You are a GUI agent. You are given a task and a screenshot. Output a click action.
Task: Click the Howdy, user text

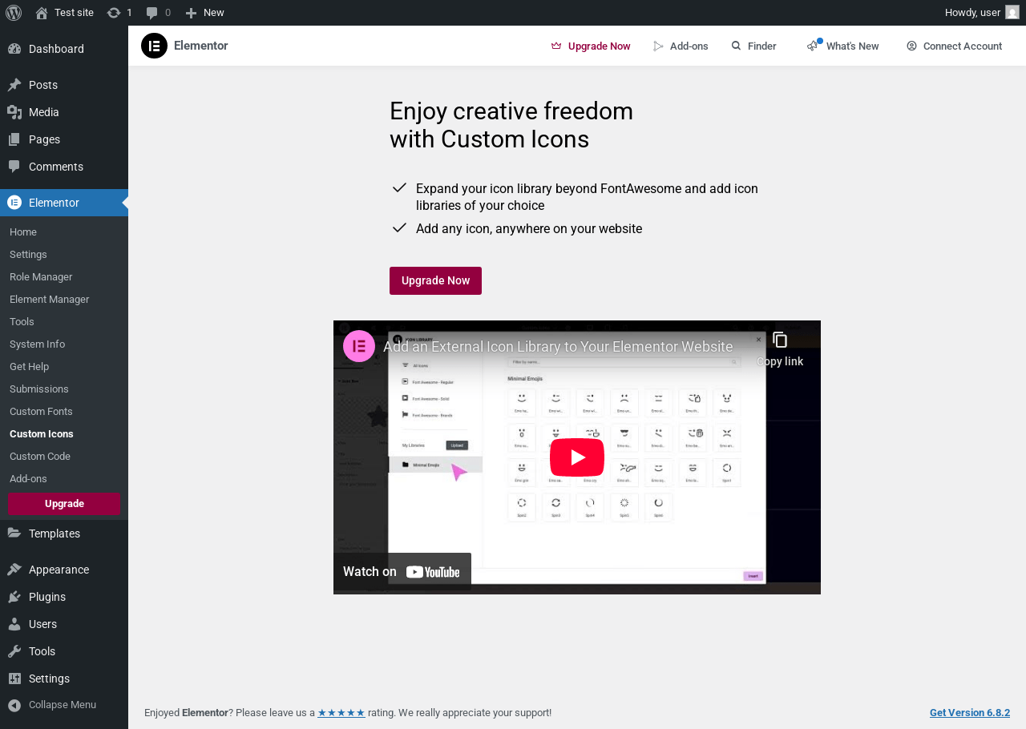[x=972, y=13]
